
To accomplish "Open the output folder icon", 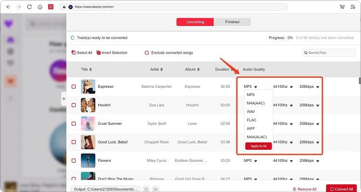I will pos(156,189).
